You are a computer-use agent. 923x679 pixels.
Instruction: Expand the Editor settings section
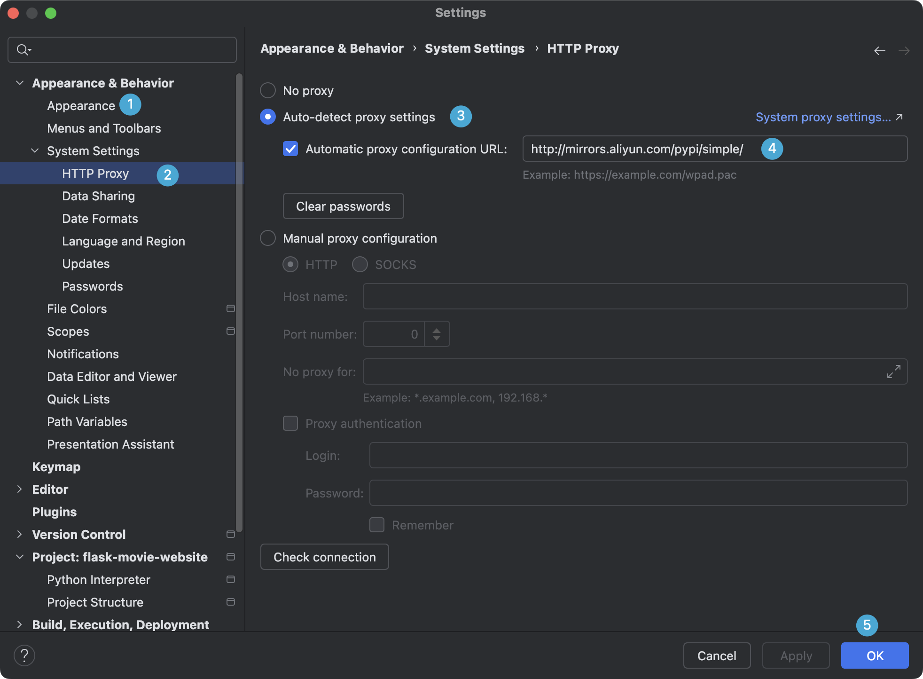click(20, 489)
